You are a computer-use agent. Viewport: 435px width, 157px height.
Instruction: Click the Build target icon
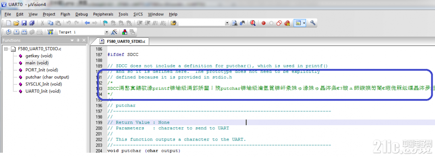coord(17,32)
